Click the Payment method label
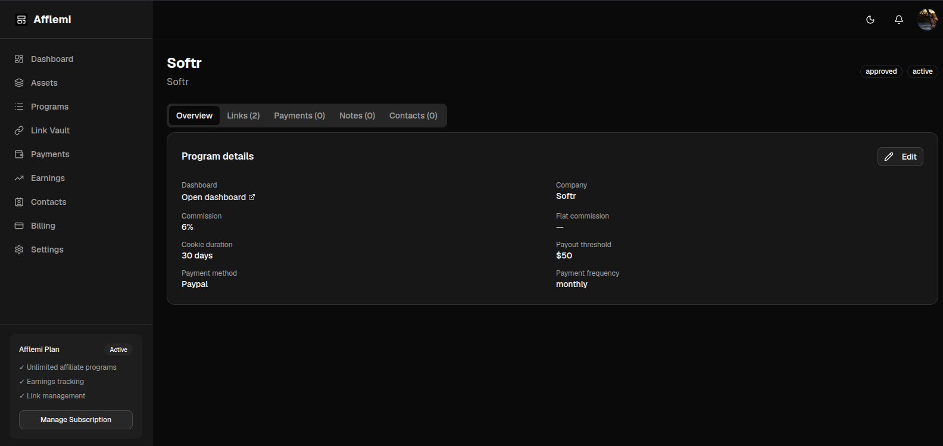 (209, 273)
